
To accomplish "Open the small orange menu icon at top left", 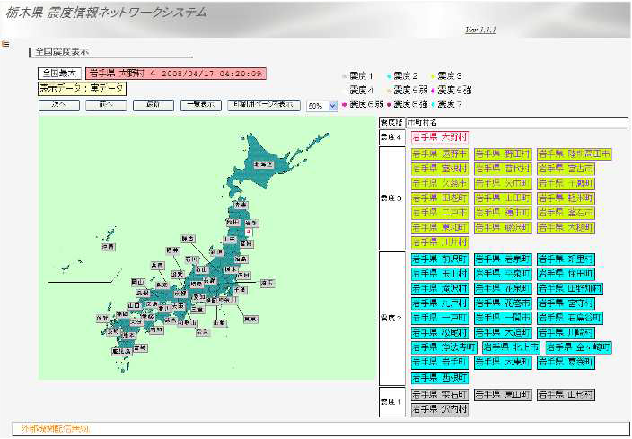I will click(5, 43).
